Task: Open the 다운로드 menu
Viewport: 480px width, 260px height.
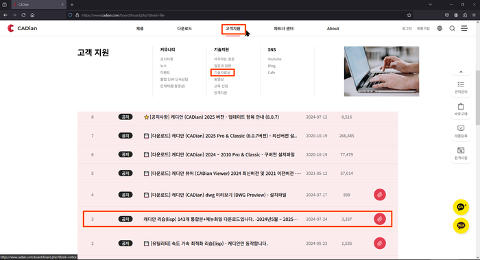Action: click(x=184, y=29)
